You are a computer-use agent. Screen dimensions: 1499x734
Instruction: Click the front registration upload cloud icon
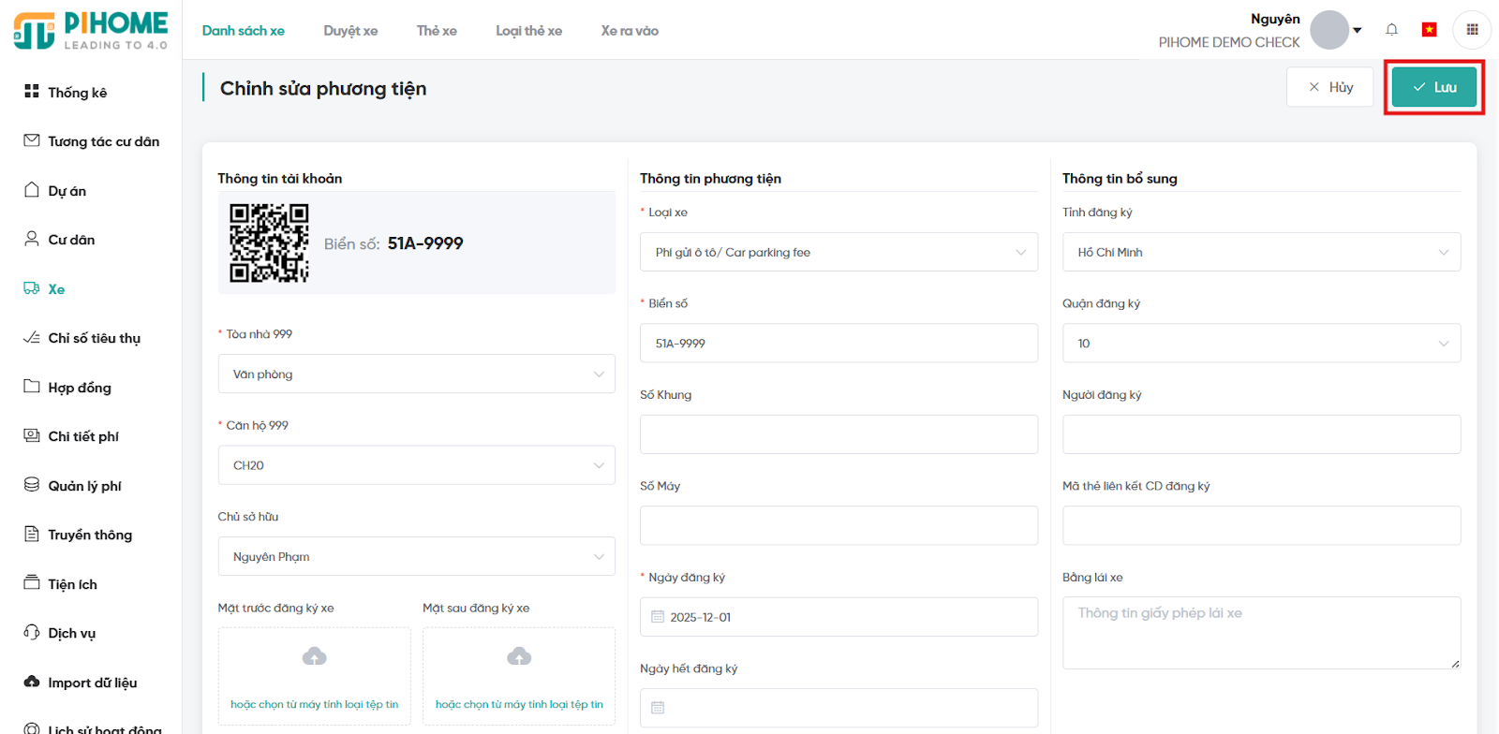click(x=315, y=656)
